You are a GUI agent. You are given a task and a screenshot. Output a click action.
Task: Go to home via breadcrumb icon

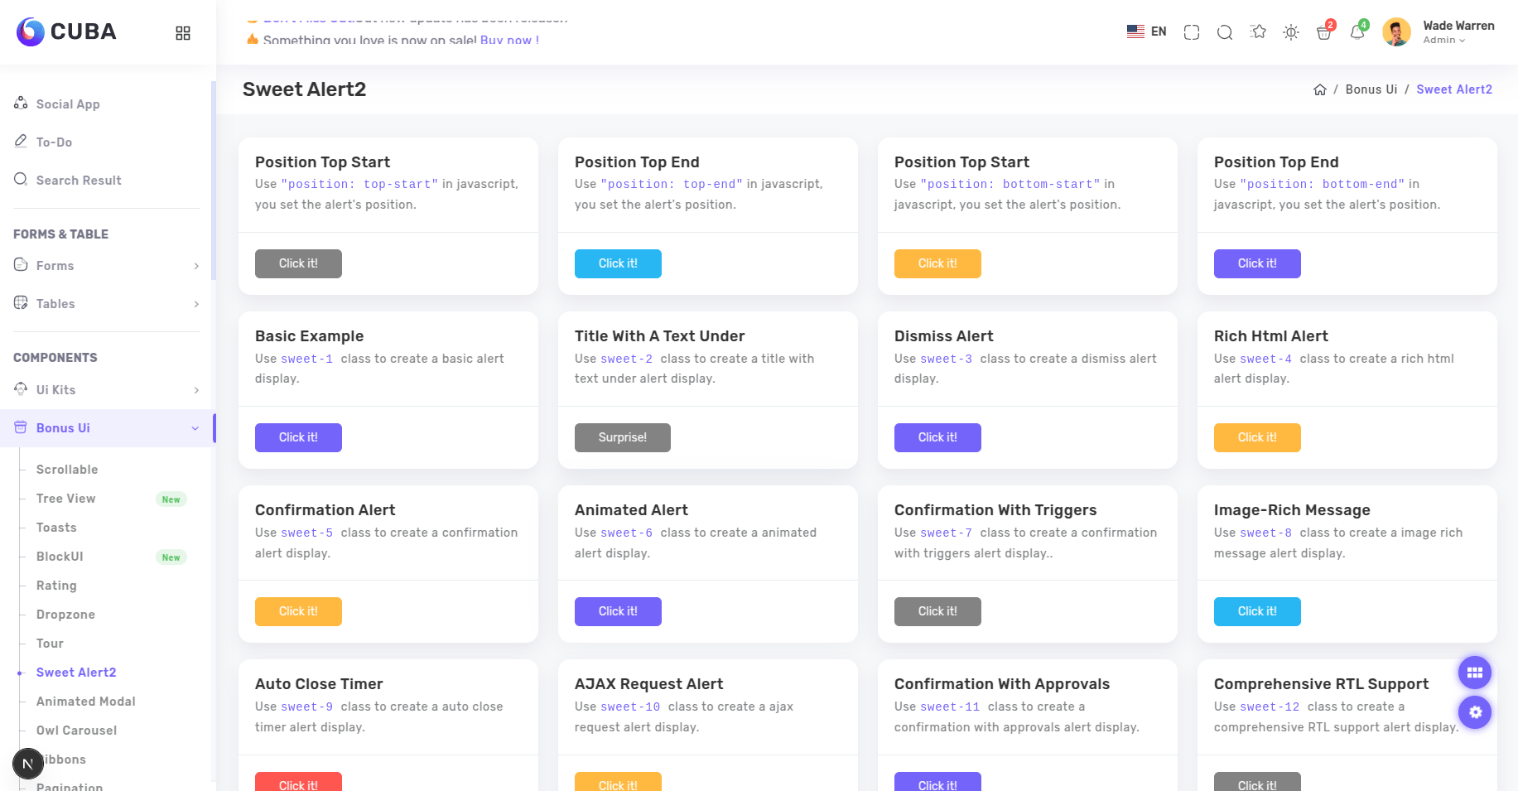[1320, 89]
